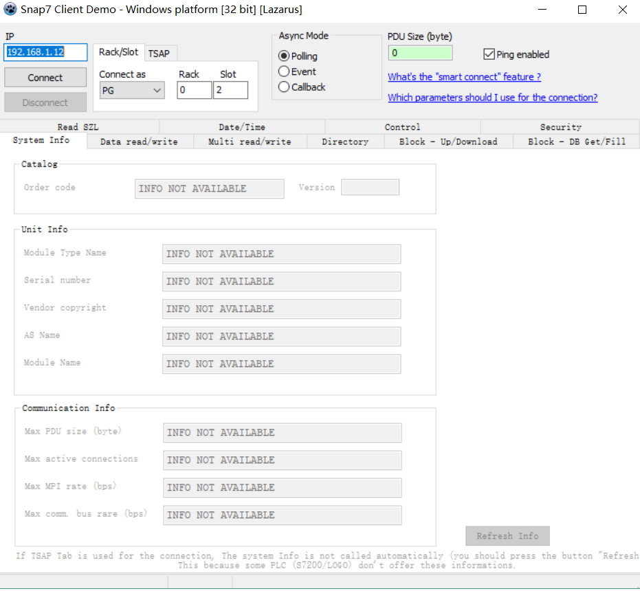
Task: Open the Multi read/write tab
Action: [x=250, y=142]
